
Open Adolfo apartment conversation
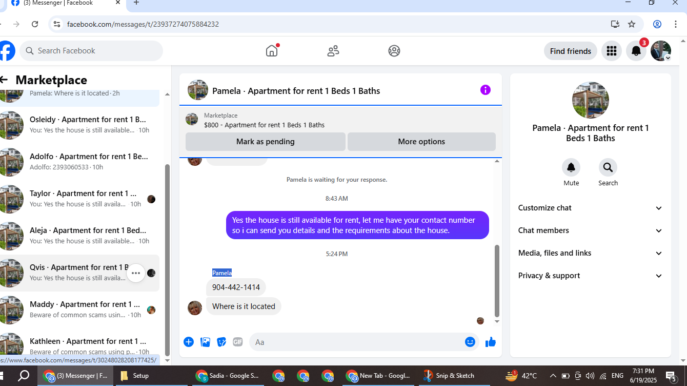coord(79,161)
